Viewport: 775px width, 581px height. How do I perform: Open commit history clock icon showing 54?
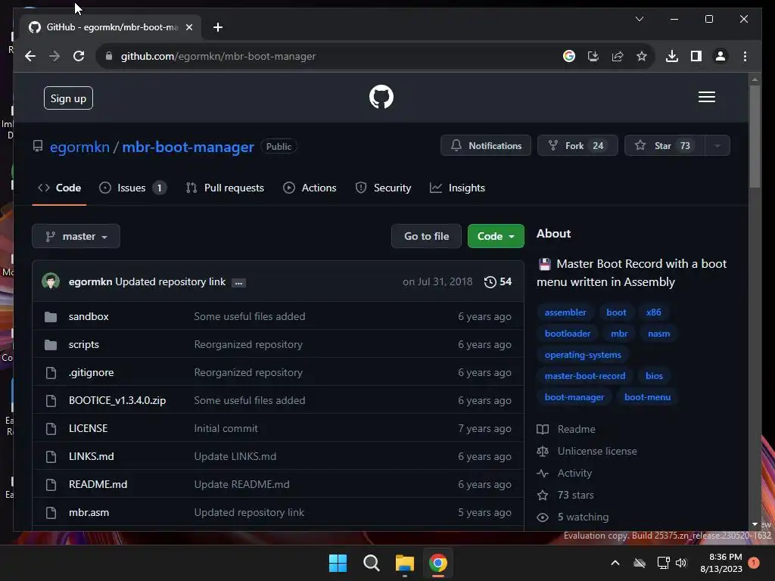click(497, 281)
